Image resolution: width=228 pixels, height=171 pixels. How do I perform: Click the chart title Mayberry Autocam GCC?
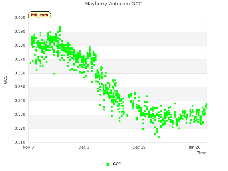tap(113, 4)
